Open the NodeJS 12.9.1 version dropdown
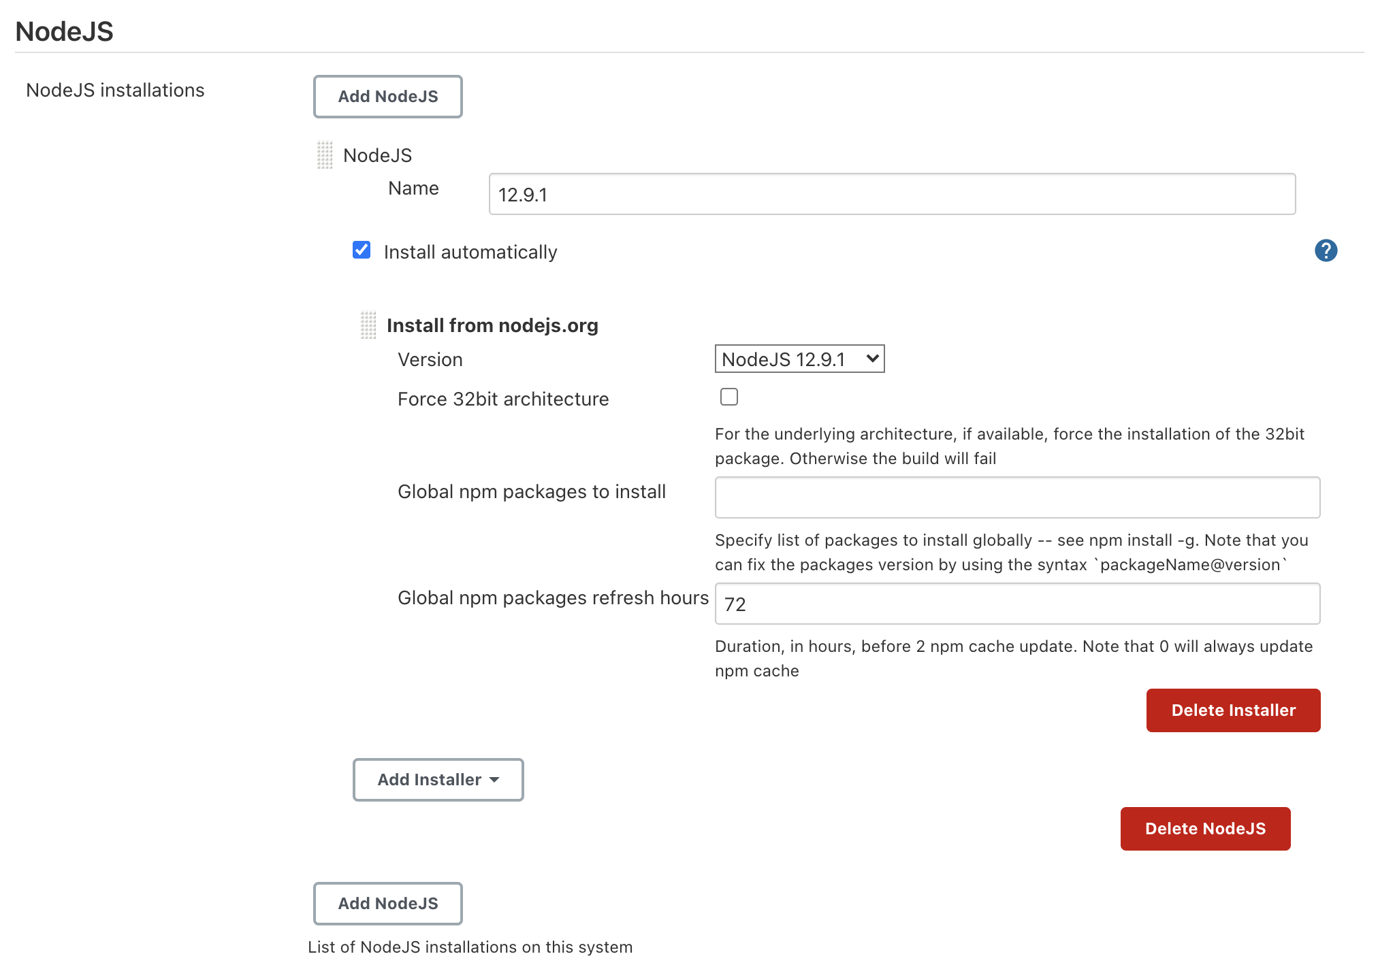The image size is (1378, 969). click(x=799, y=359)
